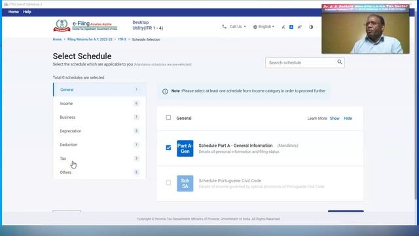Click the Desktop Utility(ITR 1 - 4) label
The width and height of the screenshot is (419, 236).
pos(148,25)
